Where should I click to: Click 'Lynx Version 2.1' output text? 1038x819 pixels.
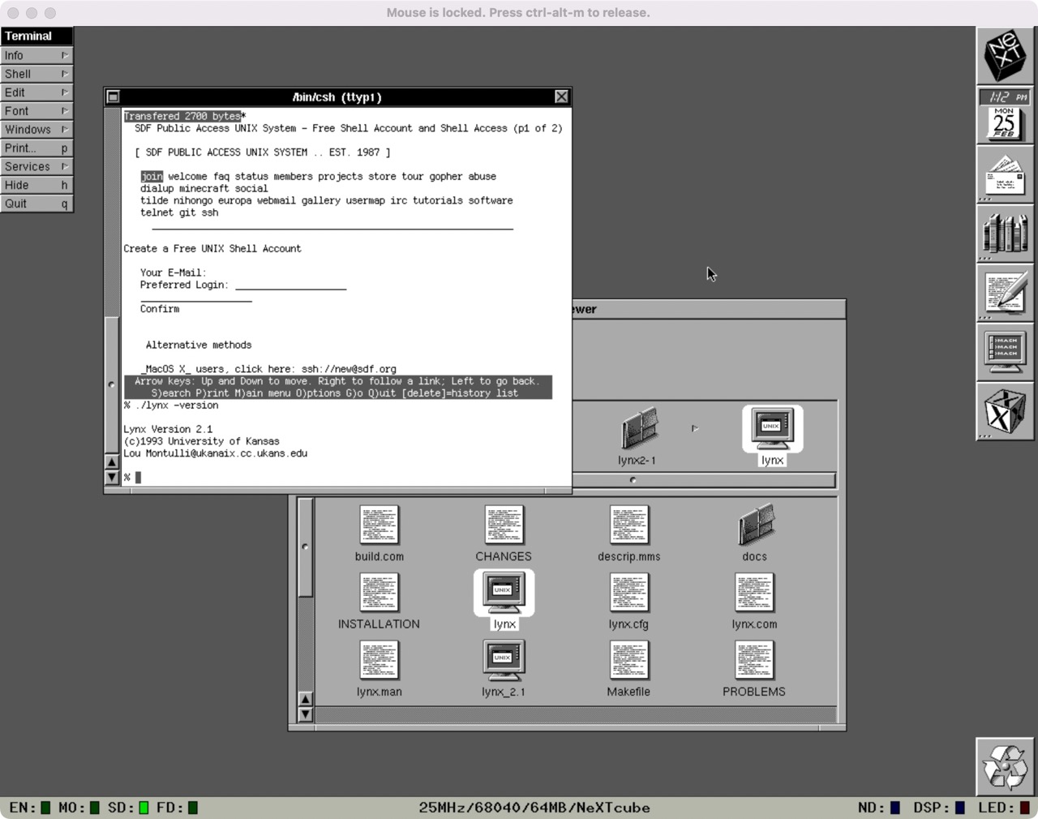point(168,429)
